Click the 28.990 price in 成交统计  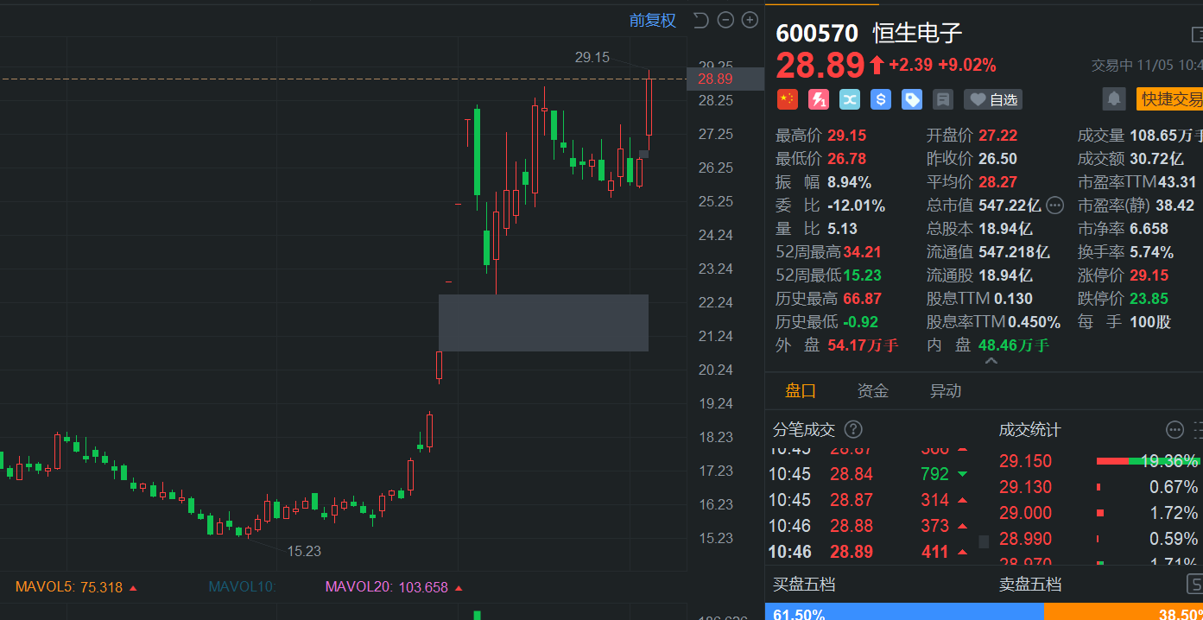point(1025,539)
